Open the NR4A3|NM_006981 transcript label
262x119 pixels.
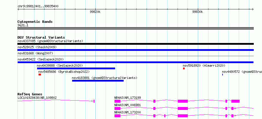[127, 105]
